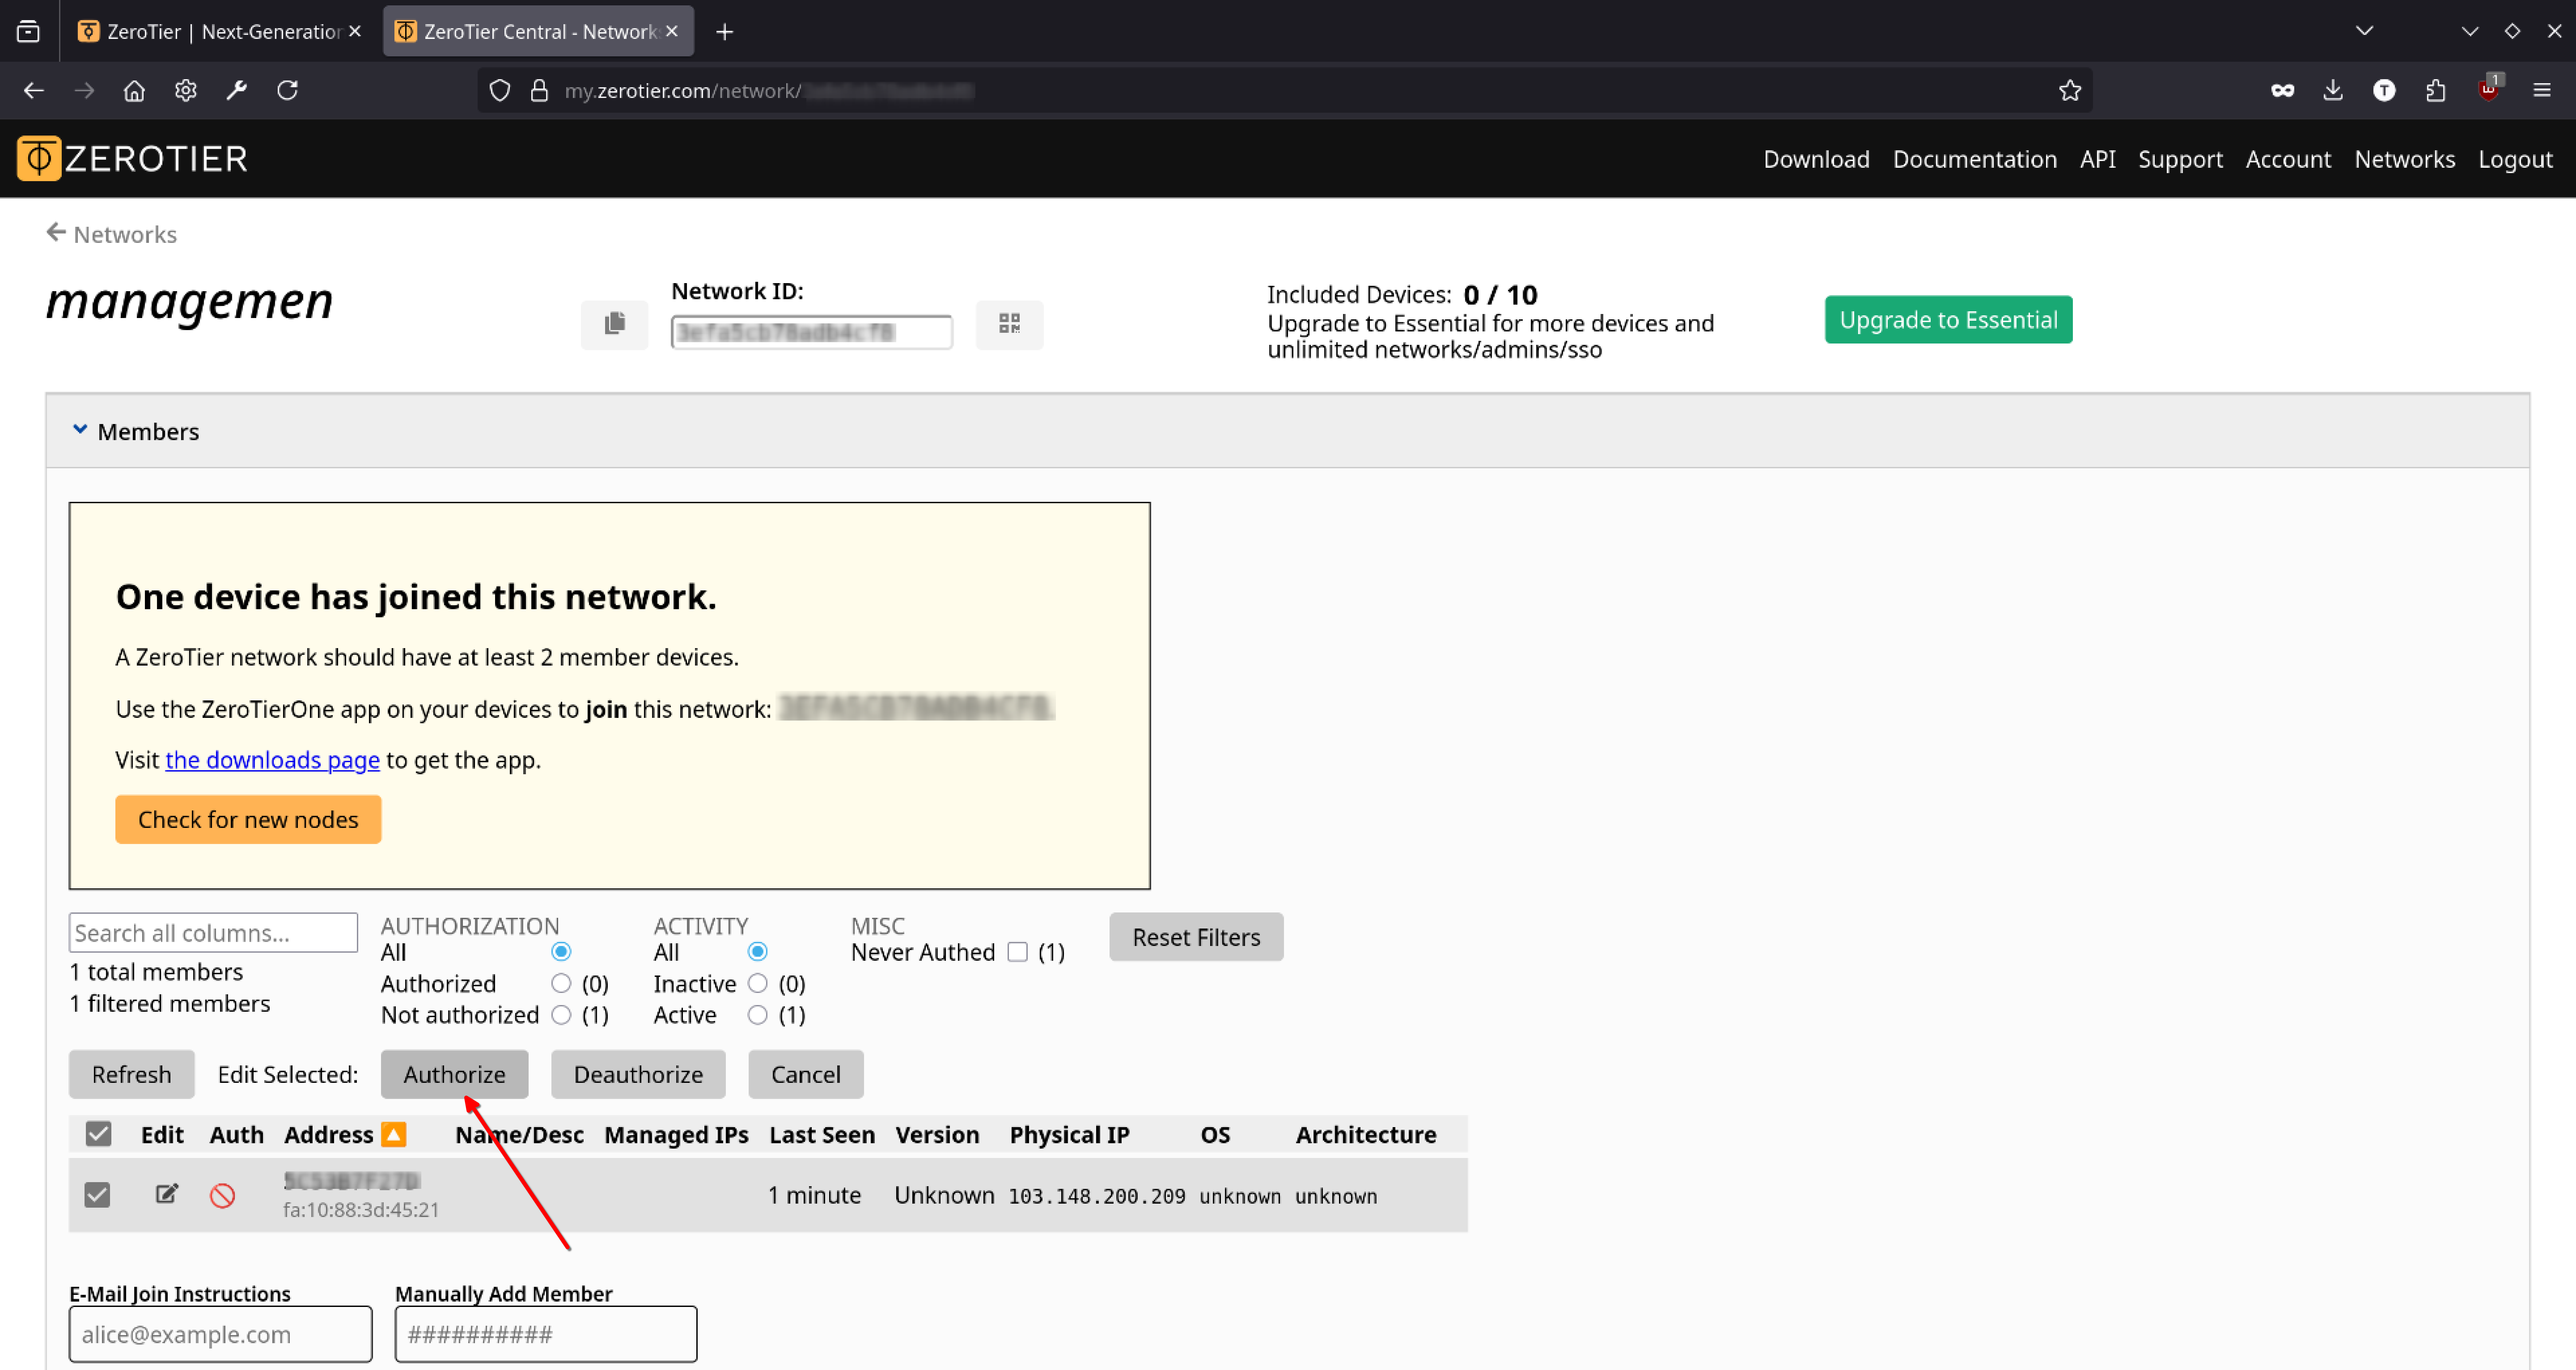Click the Search all columns field

tap(213, 933)
